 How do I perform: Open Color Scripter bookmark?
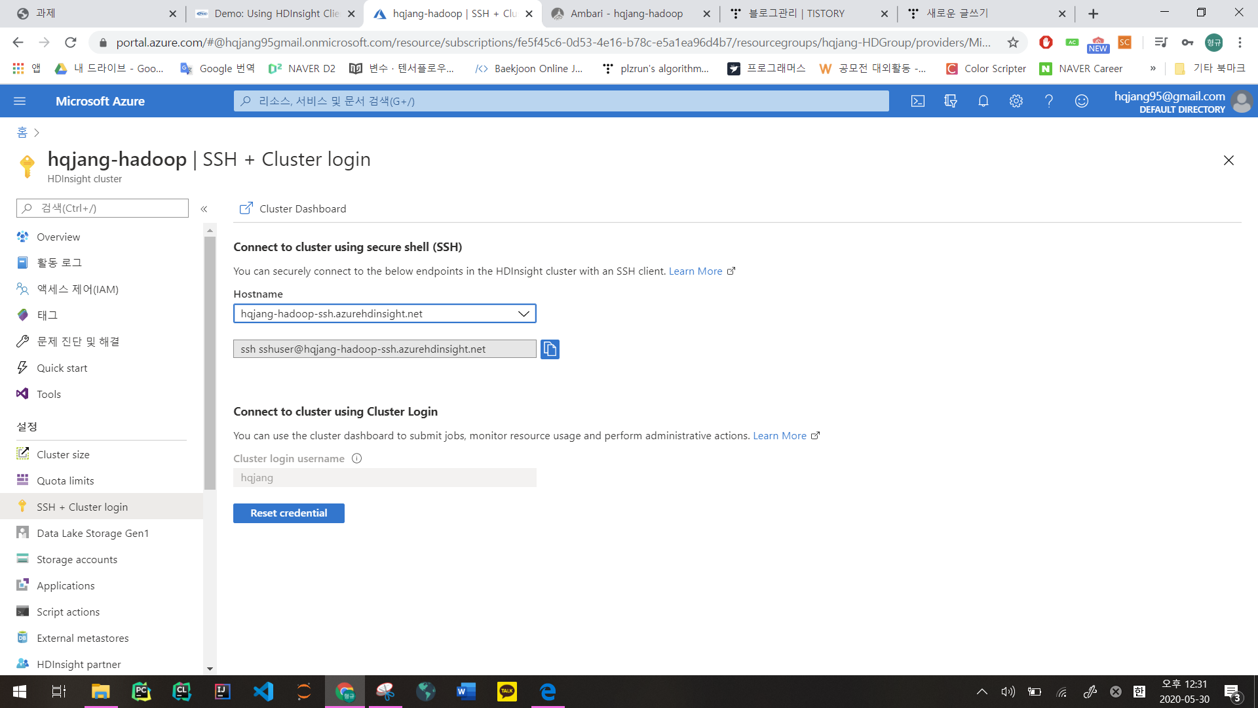986,68
